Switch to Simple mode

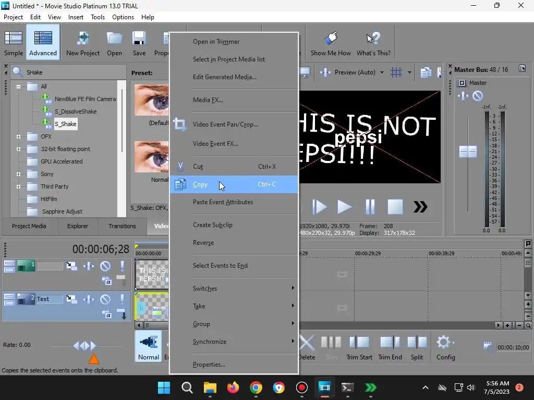point(14,43)
